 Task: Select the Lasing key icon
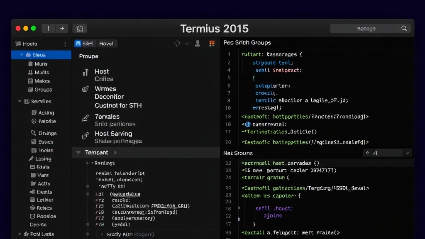(31, 159)
